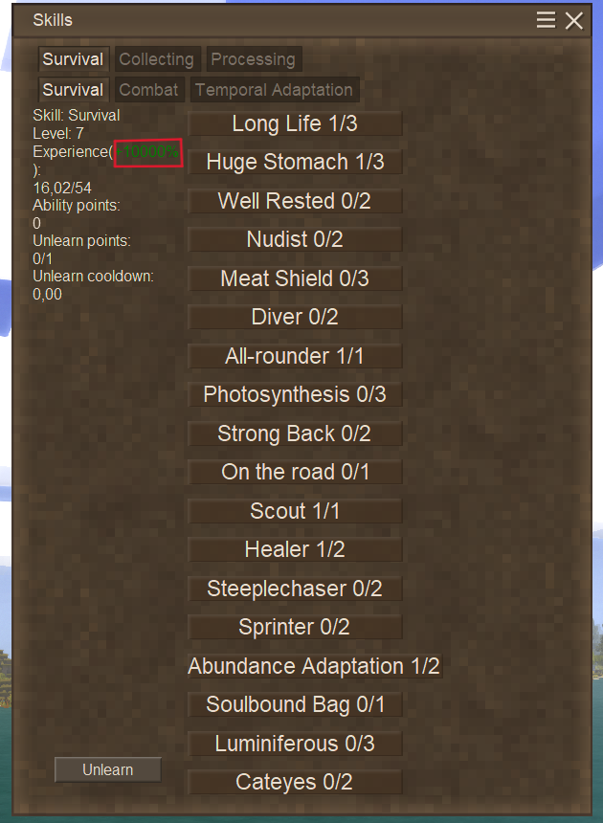Open the hamburger menu icon in title bar
Image resolution: width=603 pixels, height=823 pixels.
coord(546,20)
